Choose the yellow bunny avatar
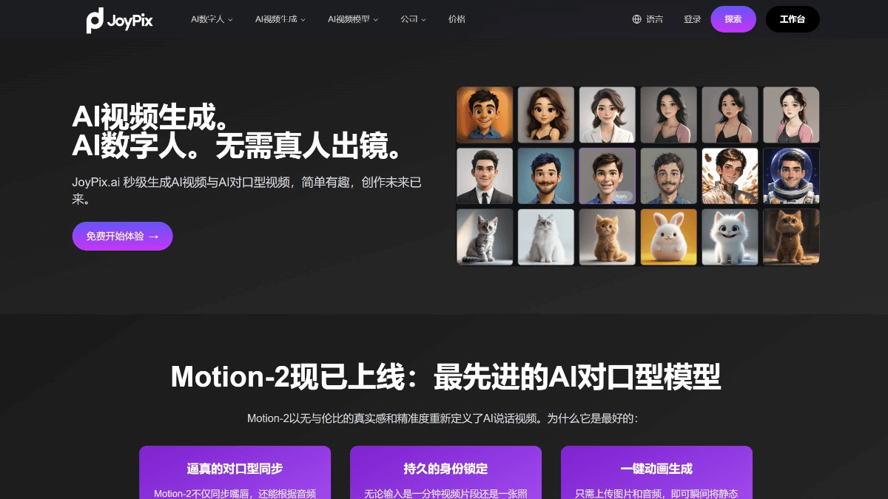This screenshot has height=499, width=888. 668,237
